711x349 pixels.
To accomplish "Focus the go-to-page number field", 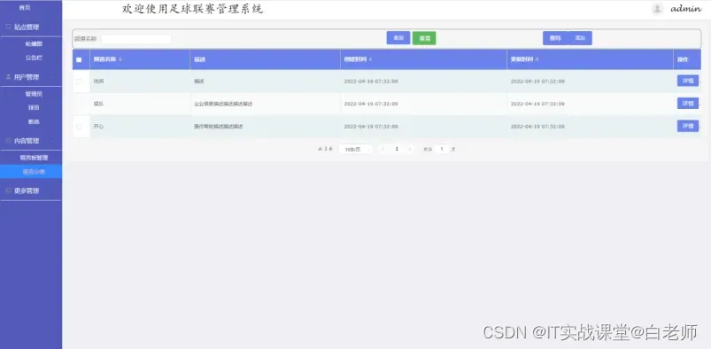I will (442, 149).
